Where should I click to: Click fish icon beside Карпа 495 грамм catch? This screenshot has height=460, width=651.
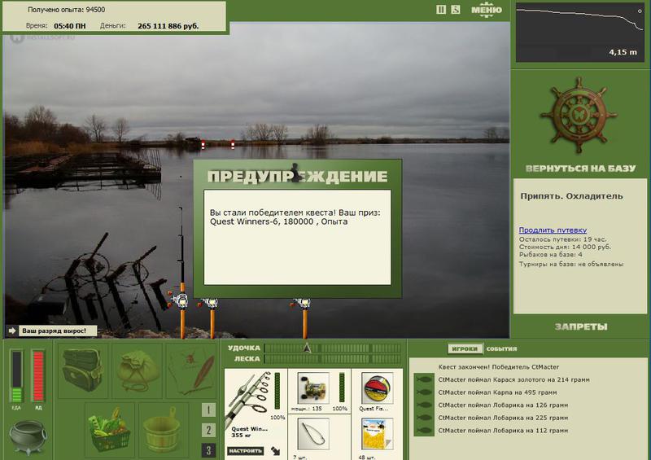(424, 392)
